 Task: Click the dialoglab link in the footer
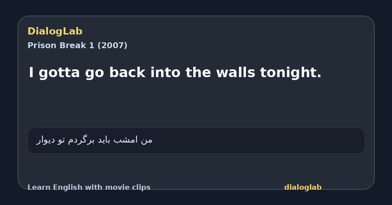click(303, 187)
